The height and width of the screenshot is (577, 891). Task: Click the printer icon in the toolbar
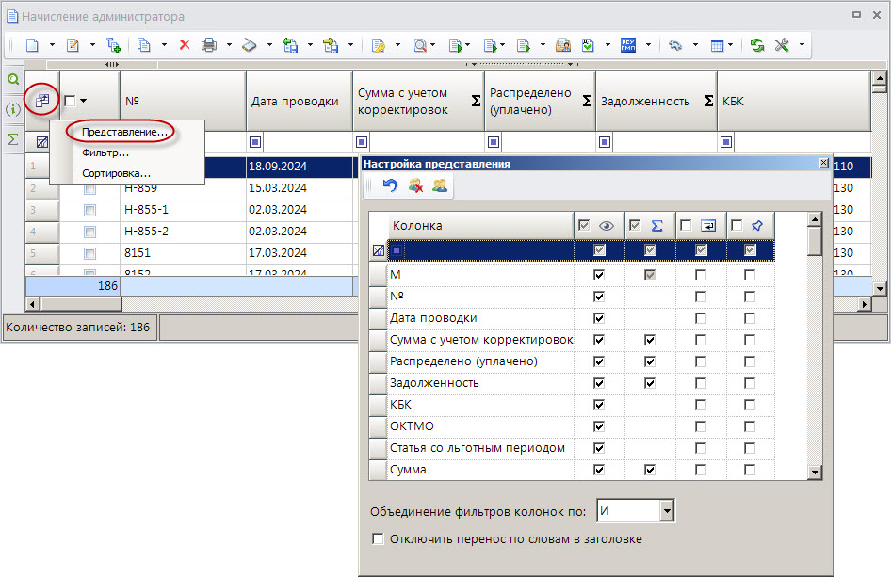click(209, 45)
